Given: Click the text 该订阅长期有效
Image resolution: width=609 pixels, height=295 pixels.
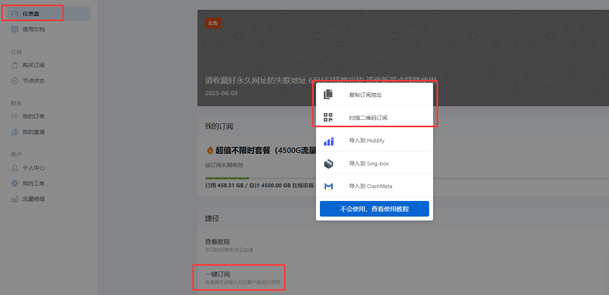Looking at the screenshot, I should coord(224,165).
